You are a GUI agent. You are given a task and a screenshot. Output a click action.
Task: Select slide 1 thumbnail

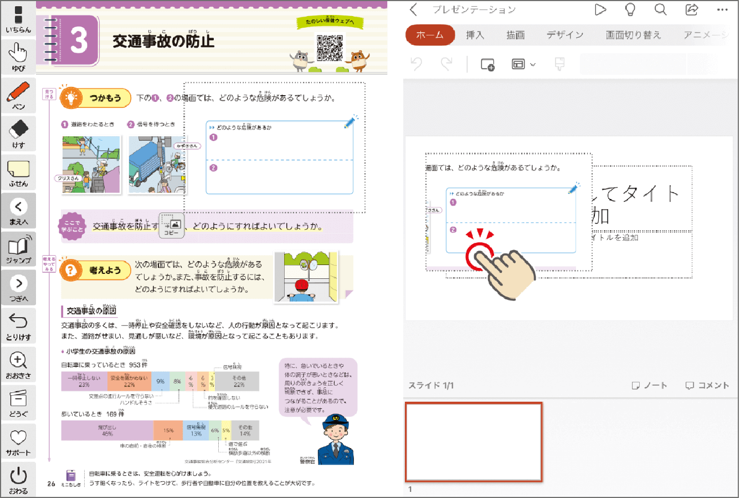474,442
